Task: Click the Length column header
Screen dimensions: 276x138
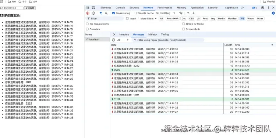Action: point(229,45)
